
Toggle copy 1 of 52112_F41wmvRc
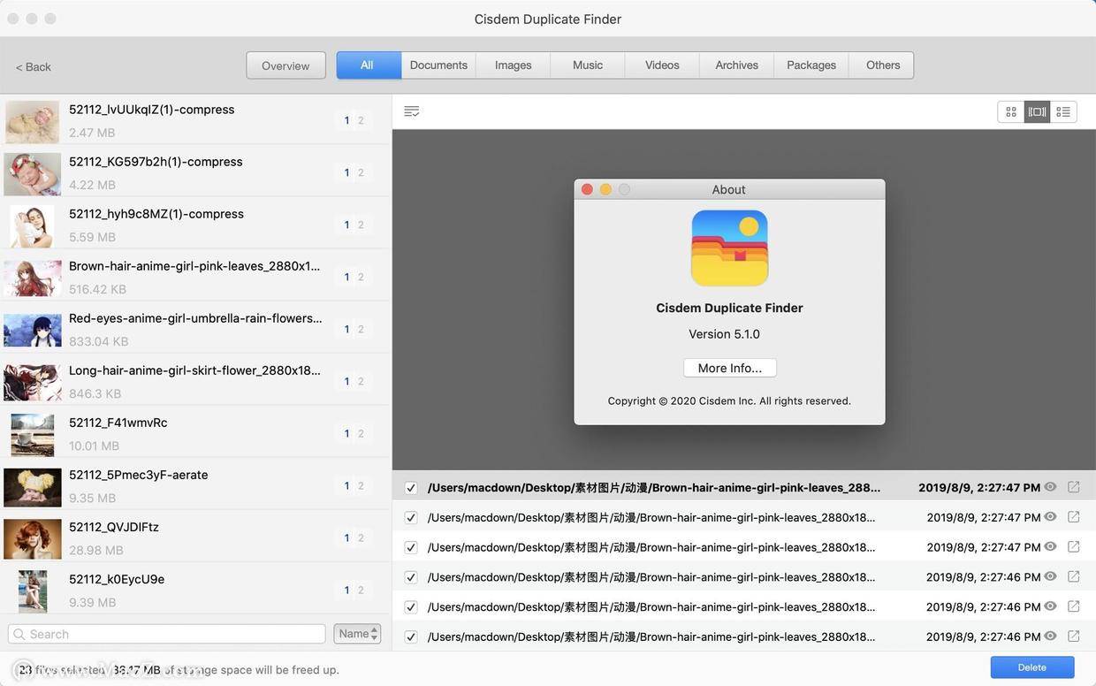[346, 433]
